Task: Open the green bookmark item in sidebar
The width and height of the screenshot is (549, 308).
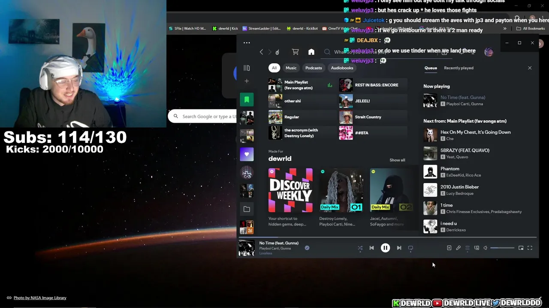Action: [x=247, y=99]
